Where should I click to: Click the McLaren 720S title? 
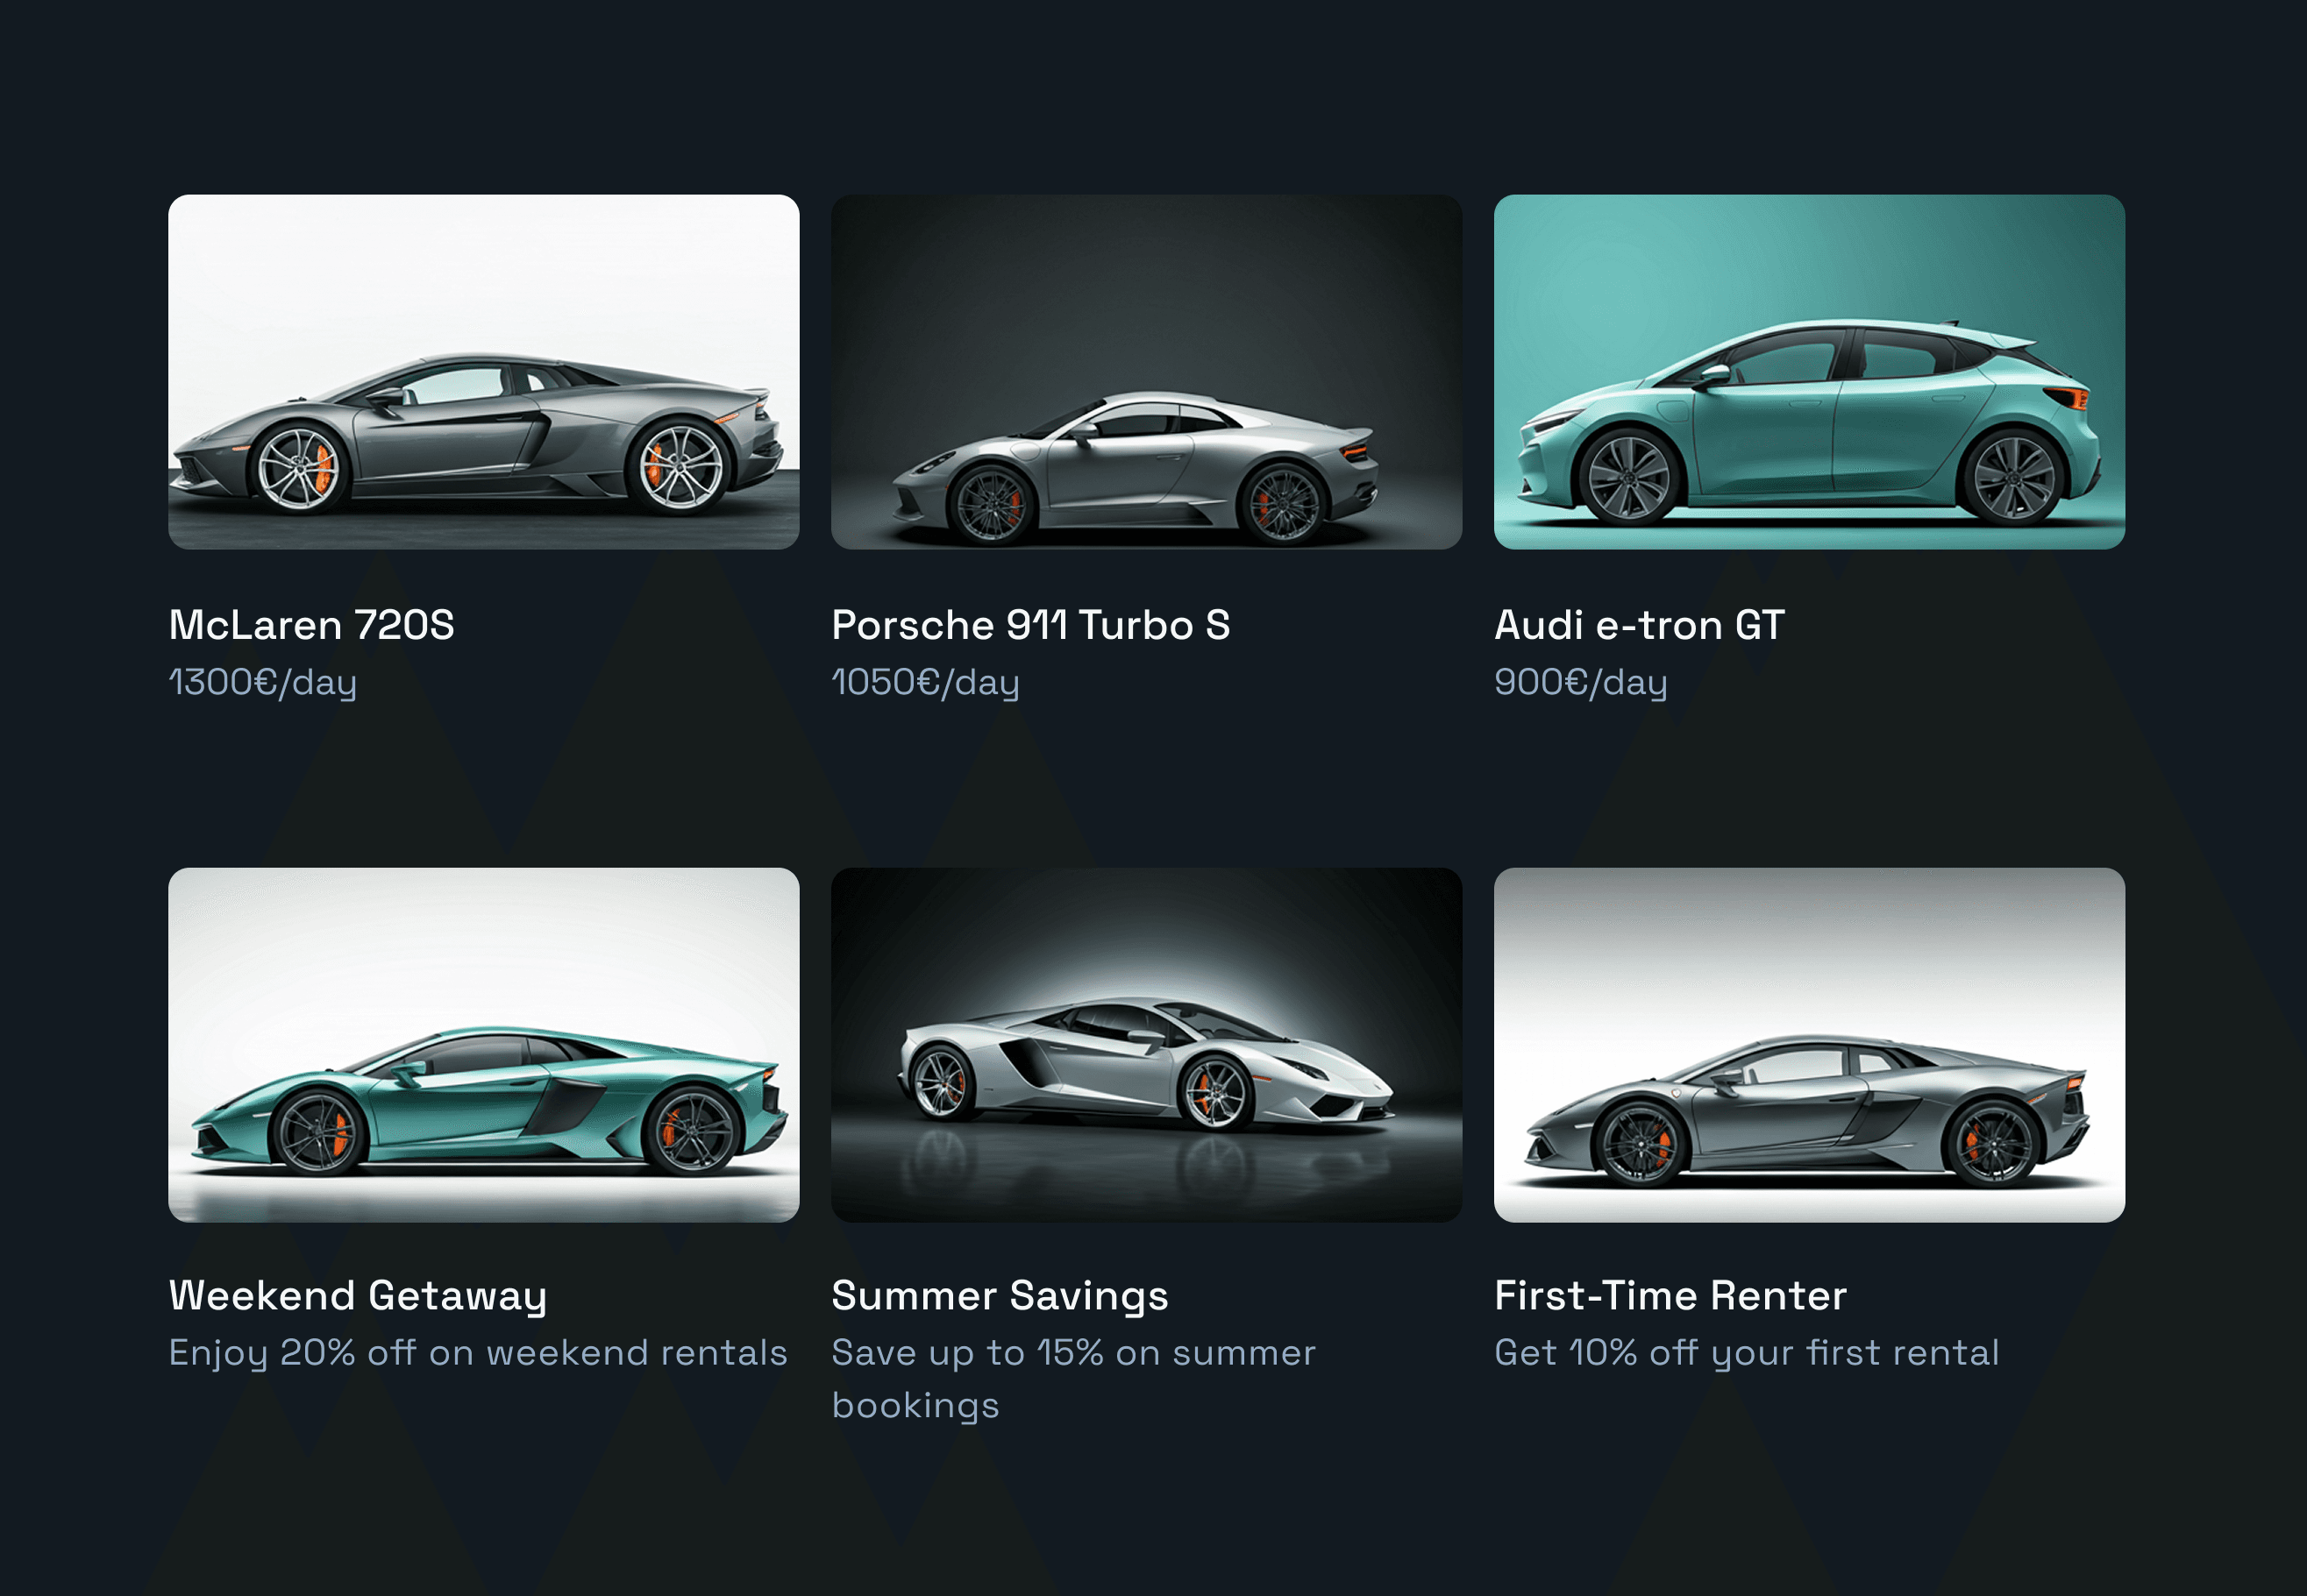click(x=311, y=625)
